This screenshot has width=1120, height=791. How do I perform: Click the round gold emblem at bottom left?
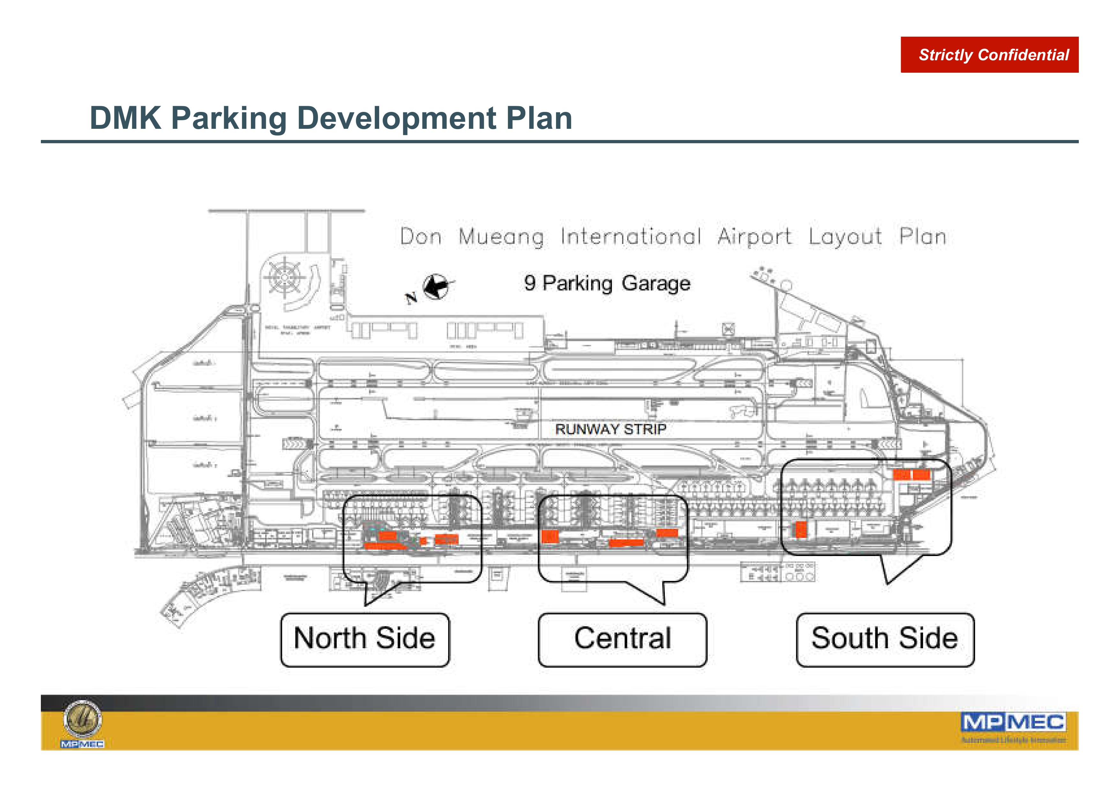click(x=82, y=719)
